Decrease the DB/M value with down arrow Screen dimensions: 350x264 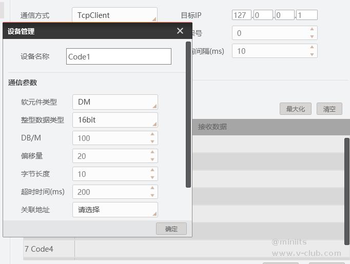[x=152, y=141]
